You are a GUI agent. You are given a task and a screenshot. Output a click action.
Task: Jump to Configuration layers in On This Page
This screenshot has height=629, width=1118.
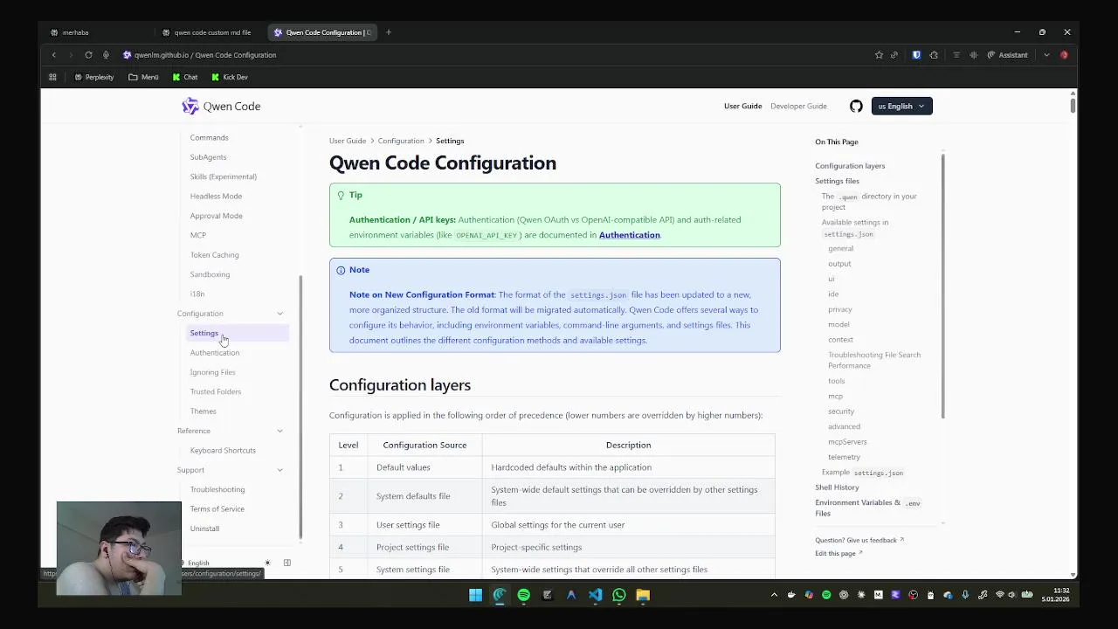[850, 166]
